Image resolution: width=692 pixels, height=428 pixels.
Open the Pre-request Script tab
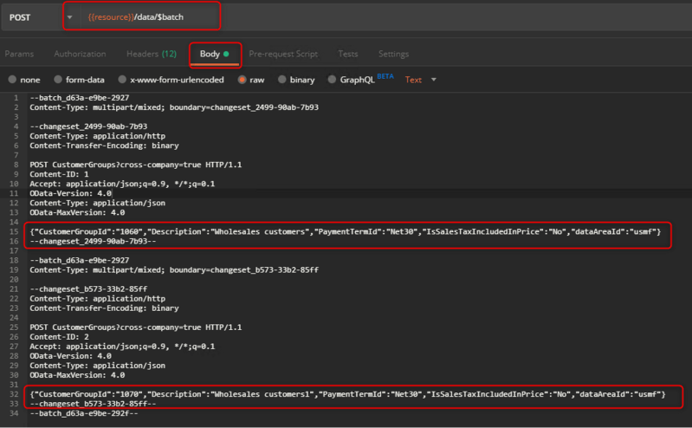[283, 54]
